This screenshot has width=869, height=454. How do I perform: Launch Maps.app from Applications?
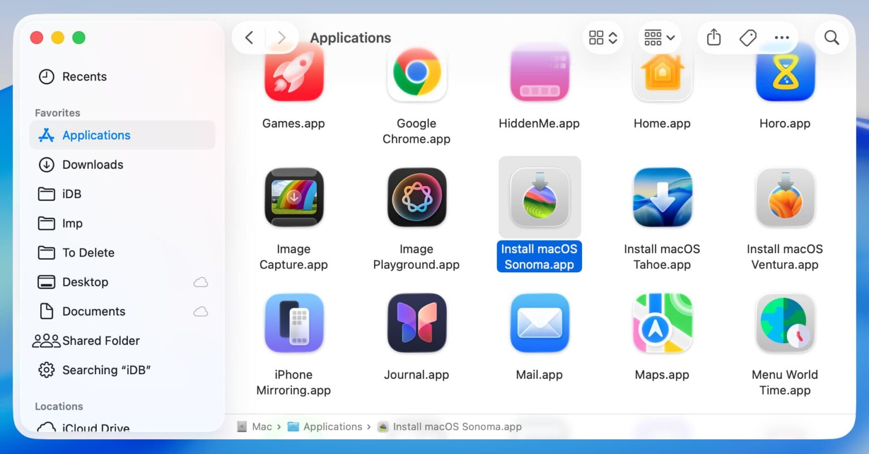(x=662, y=323)
